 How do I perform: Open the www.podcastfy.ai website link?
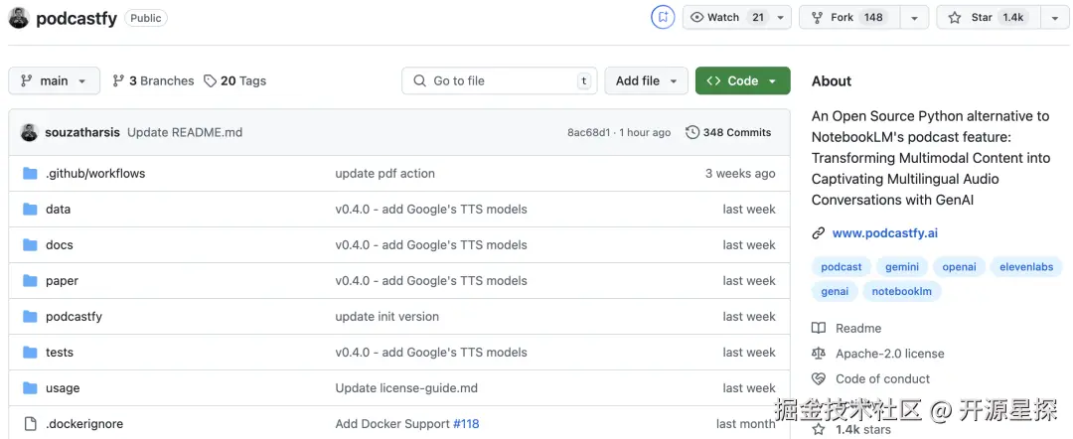pyautogui.click(x=884, y=233)
